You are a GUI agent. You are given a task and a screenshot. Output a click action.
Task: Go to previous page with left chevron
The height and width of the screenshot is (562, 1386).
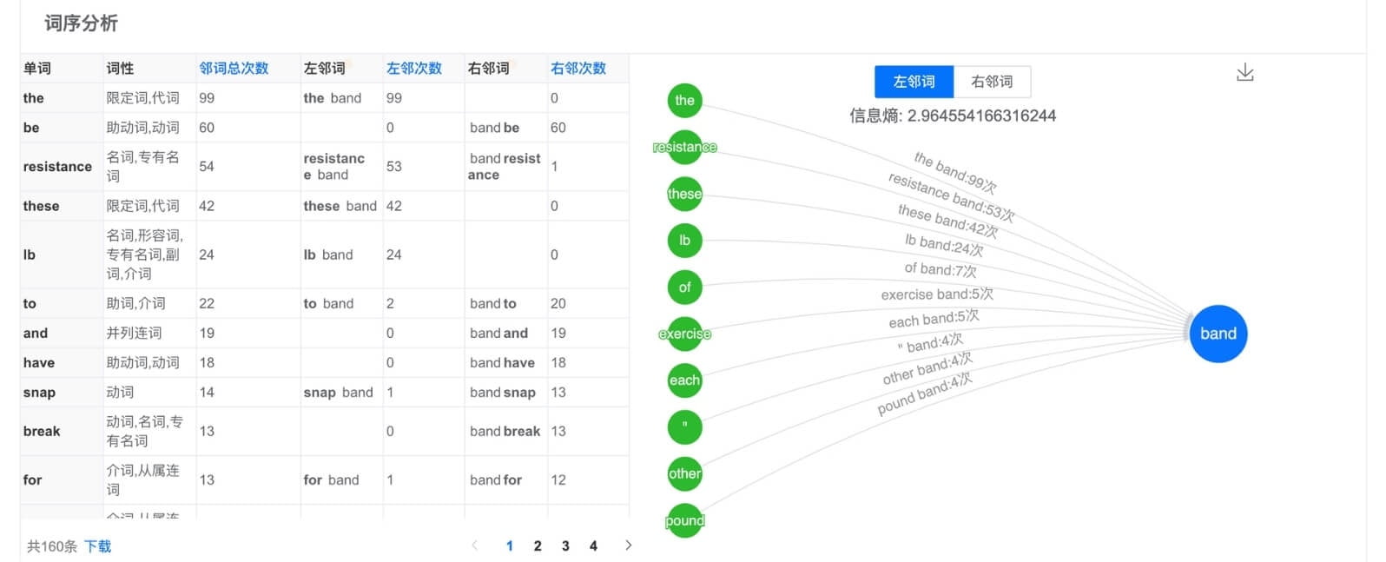pyautogui.click(x=474, y=545)
